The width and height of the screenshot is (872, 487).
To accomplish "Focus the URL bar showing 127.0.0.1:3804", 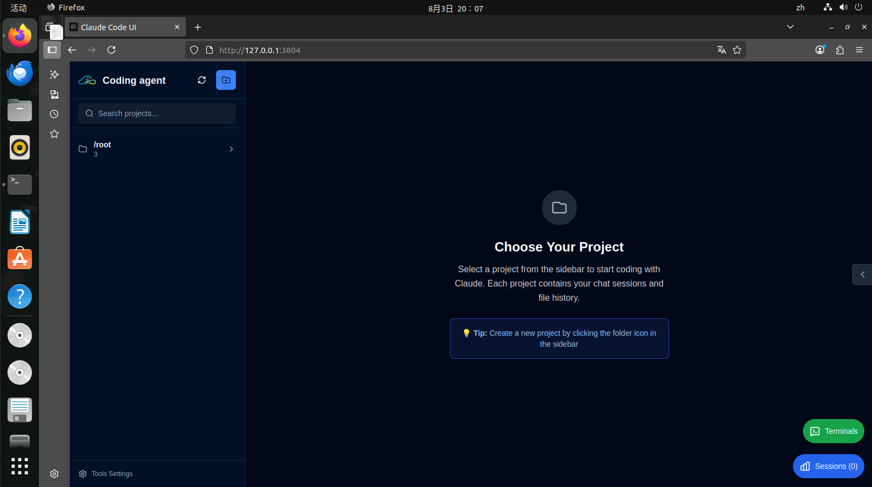I will pos(464,50).
